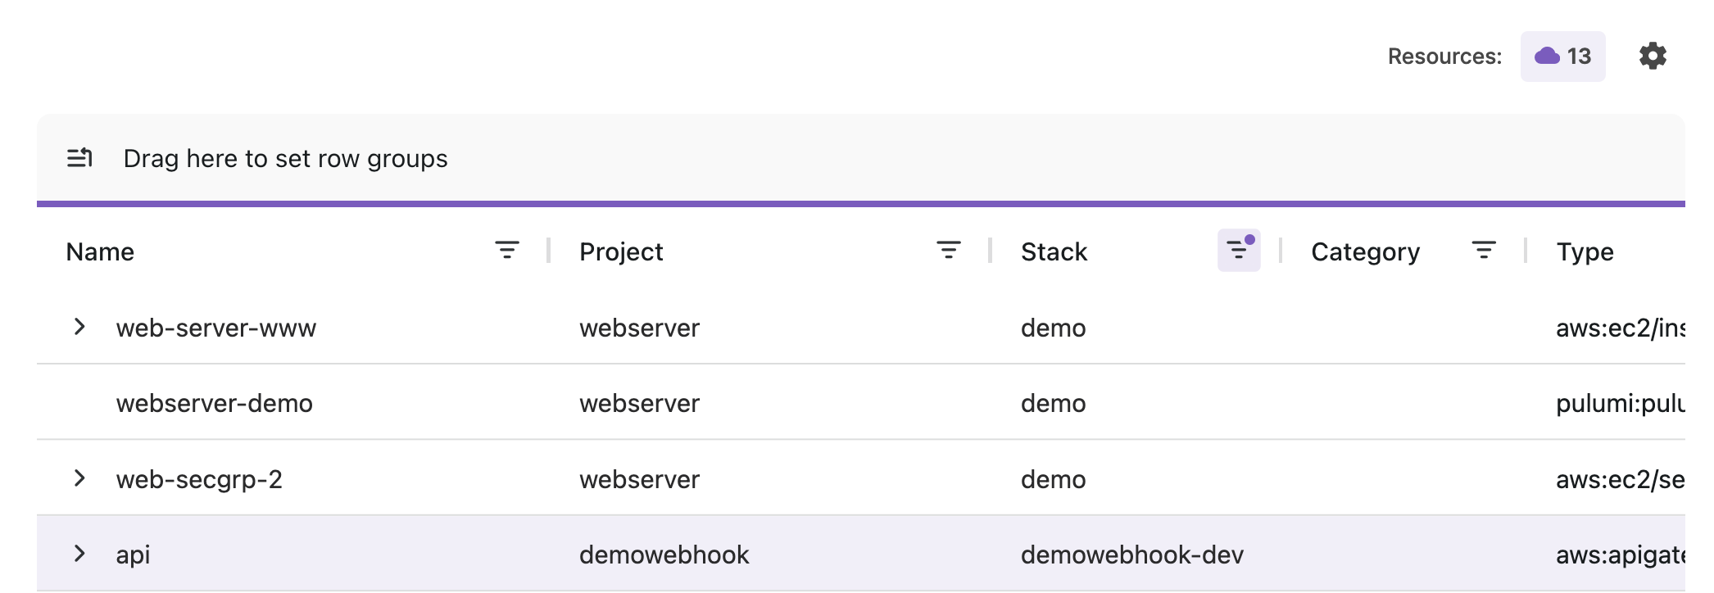Click demo stack in web-server-www row
The width and height of the screenshot is (1714, 593).
pyautogui.click(x=1053, y=328)
